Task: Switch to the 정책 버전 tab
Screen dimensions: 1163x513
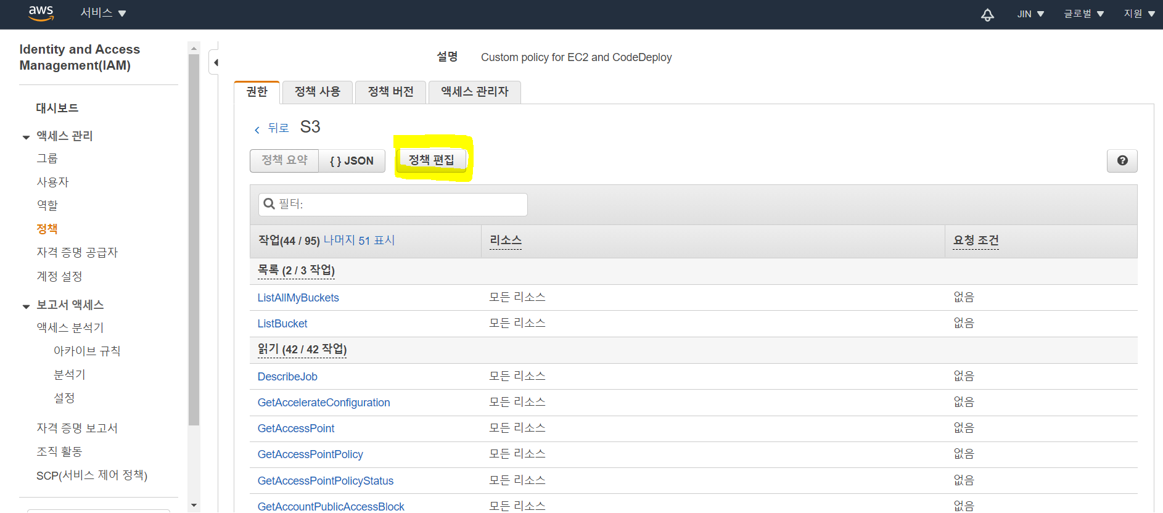Action: tap(390, 92)
